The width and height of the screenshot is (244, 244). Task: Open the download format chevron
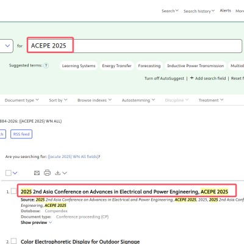65,173
